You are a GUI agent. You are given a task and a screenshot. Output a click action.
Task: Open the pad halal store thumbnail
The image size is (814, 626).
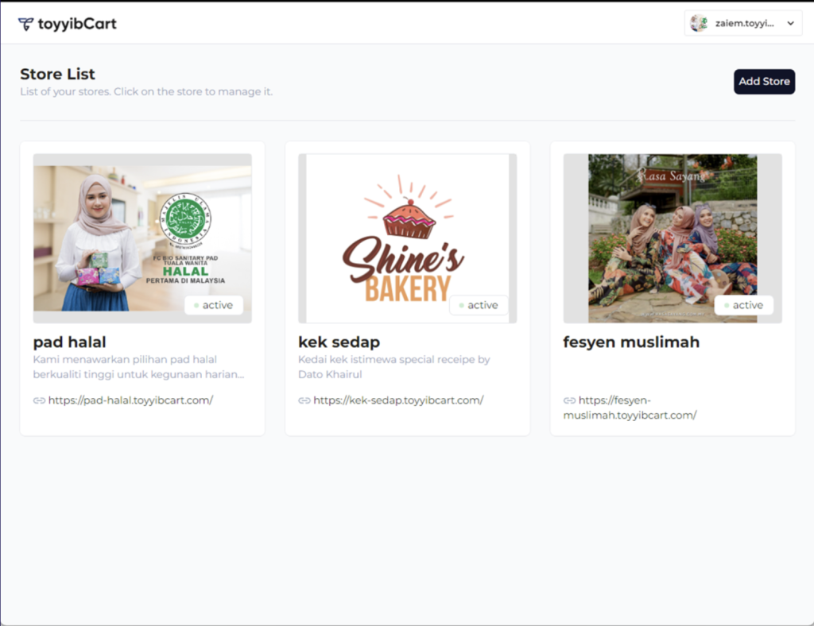coord(143,238)
